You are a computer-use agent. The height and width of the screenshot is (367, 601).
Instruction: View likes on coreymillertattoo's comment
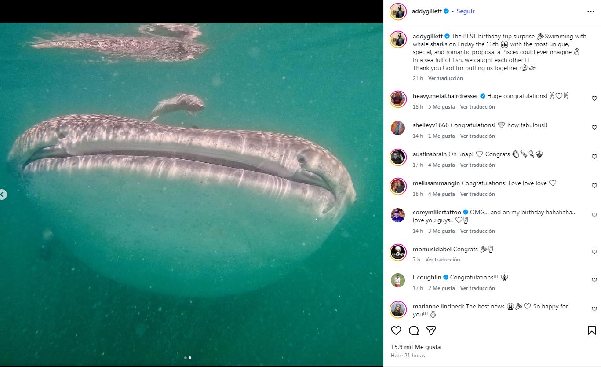coord(441,231)
